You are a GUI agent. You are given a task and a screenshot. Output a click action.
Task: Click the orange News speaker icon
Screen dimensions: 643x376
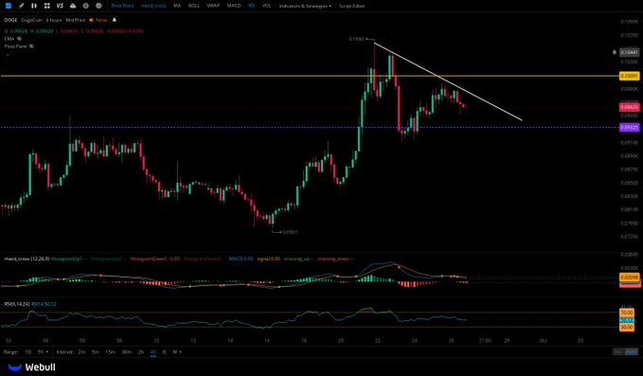[91, 20]
